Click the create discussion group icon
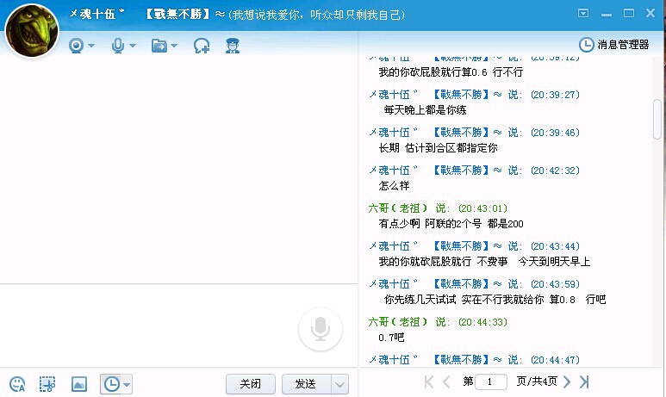Viewport: 666px width, 397px height. (202, 46)
